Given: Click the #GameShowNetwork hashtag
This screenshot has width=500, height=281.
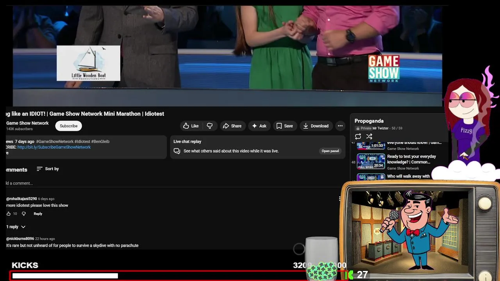Looking at the screenshot, I should (55, 141).
